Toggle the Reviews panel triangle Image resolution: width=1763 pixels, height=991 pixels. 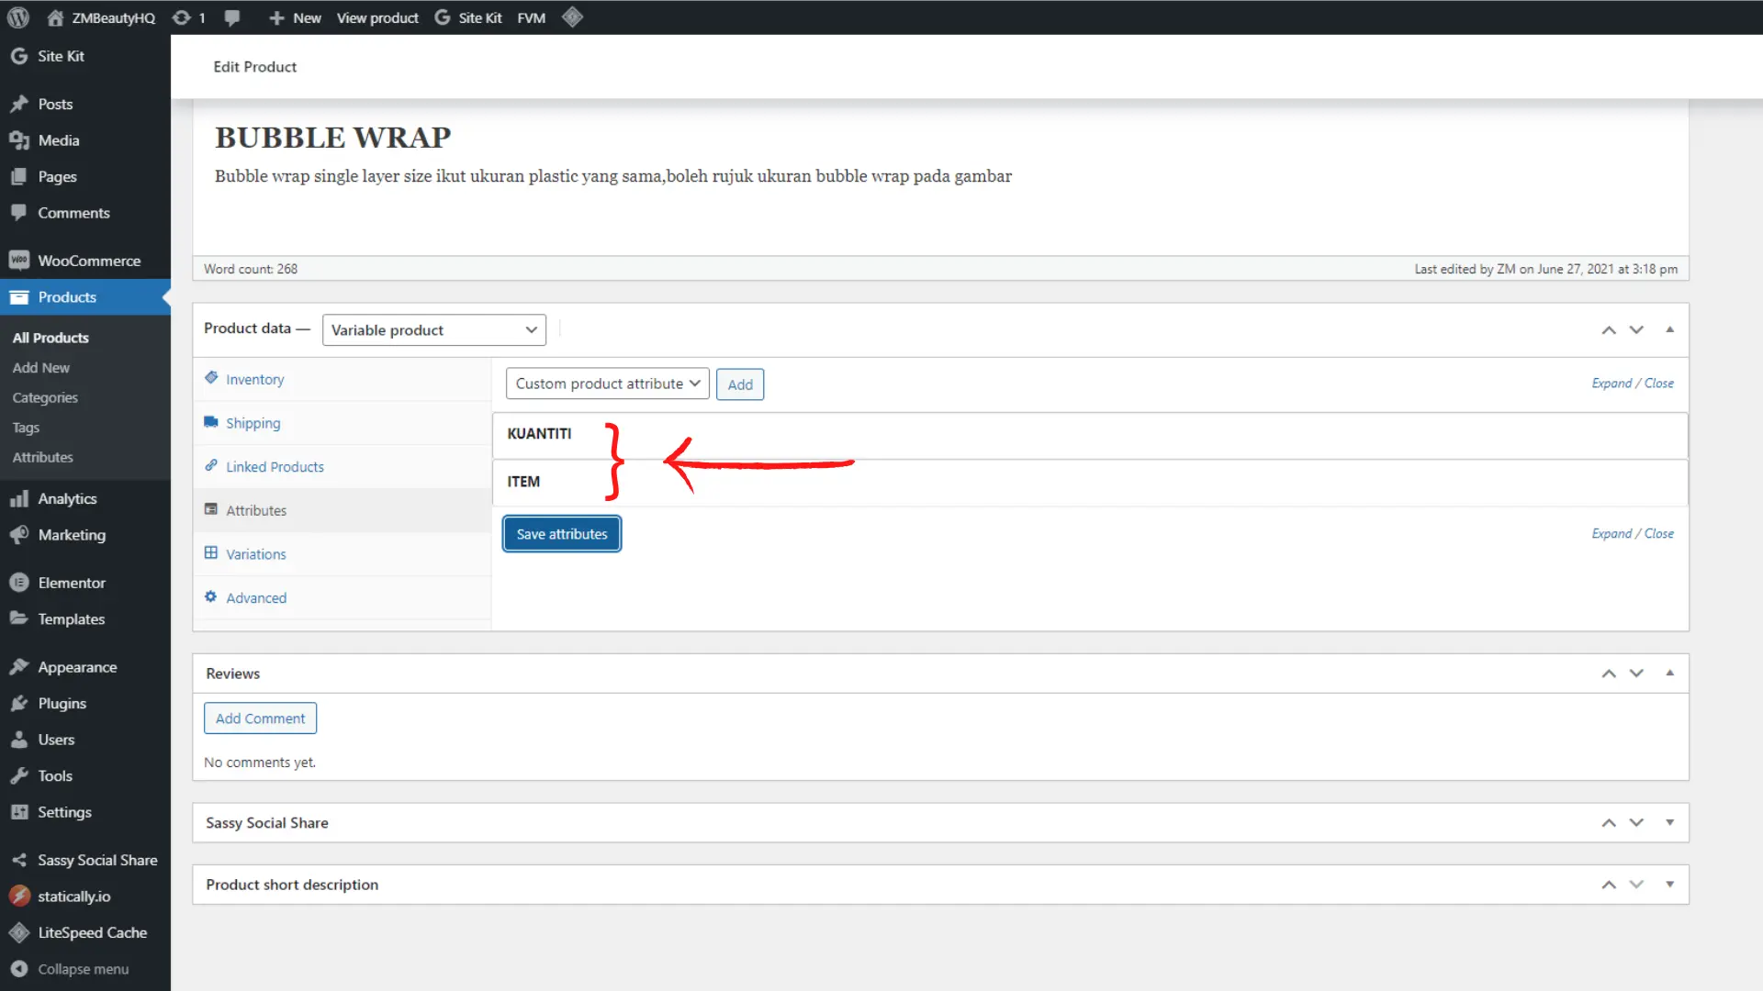coord(1670,673)
